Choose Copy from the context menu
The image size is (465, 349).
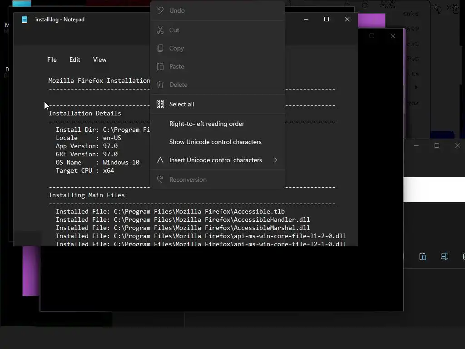coord(218,48)
